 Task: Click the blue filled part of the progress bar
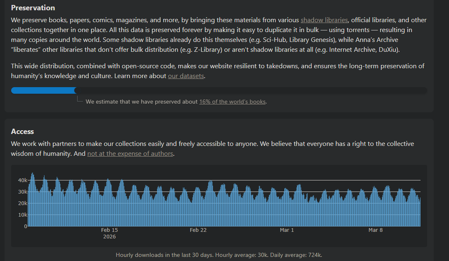(43, 91)
